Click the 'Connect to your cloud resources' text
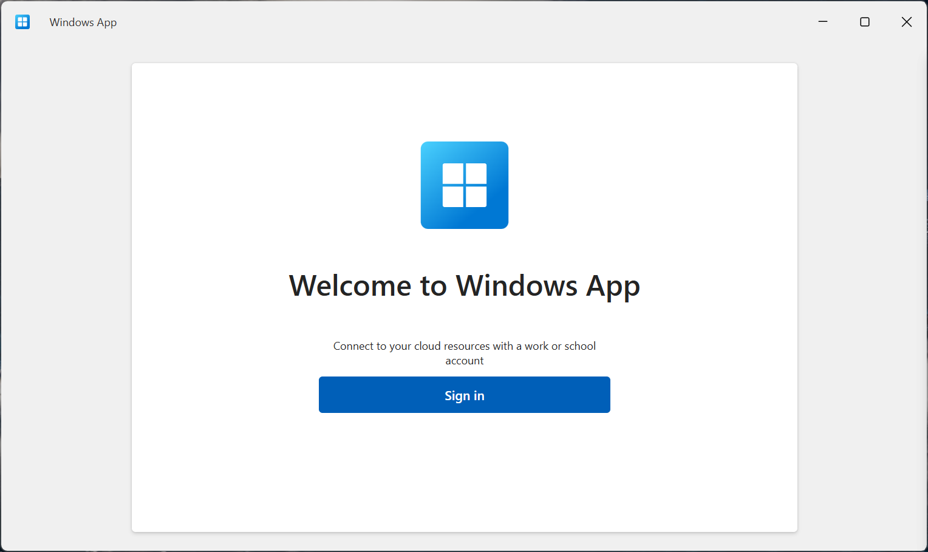The image size is (928, 552). [465, 353]
